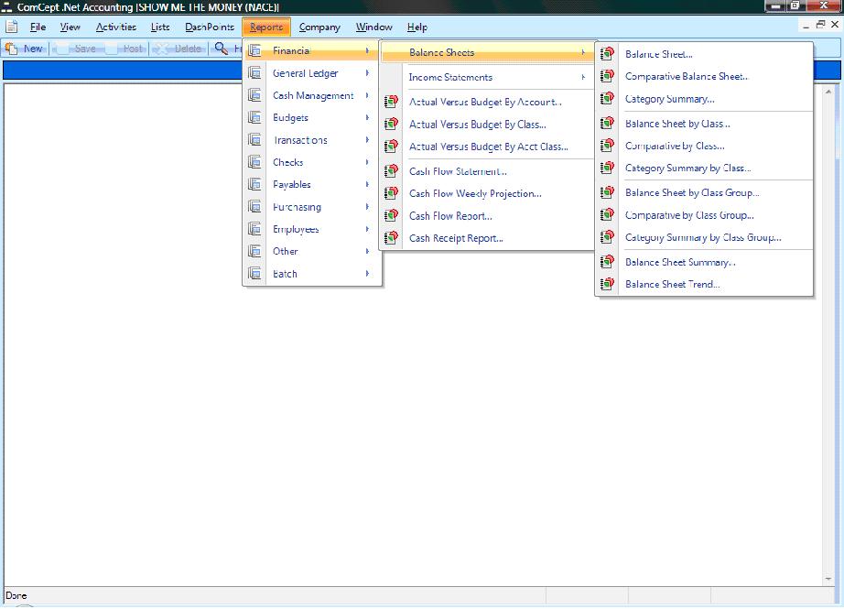Click the icon next to Category Summary by Class
The image size is (844, 609).
point(607,169)
